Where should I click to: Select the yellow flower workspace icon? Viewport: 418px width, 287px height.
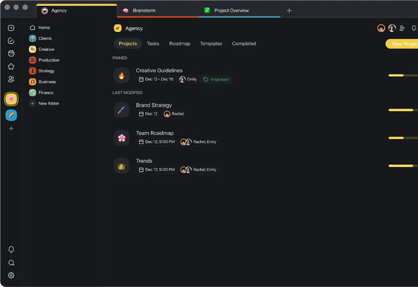click(11, 99)
